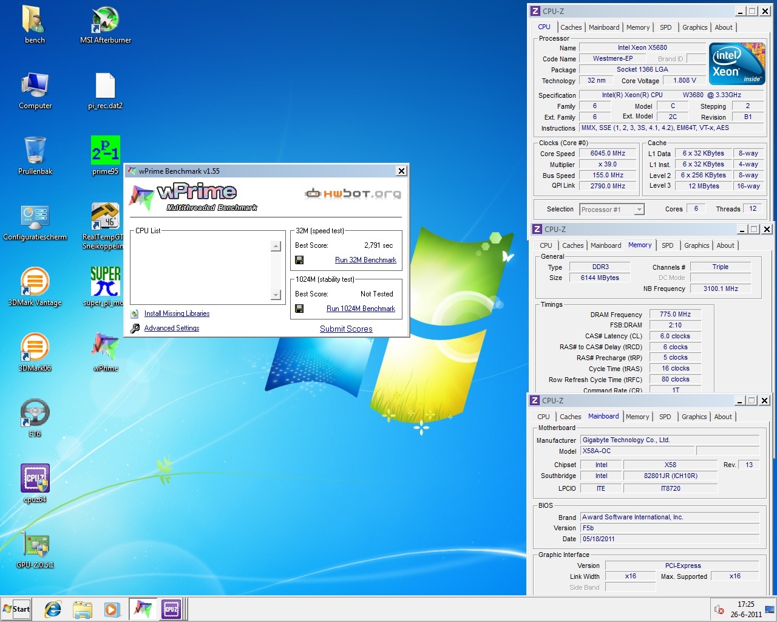The height and width of the screenshot is (622, 777).
Task: Open the 3DMark Vantage shortcut
Action: tap(35, 282)
